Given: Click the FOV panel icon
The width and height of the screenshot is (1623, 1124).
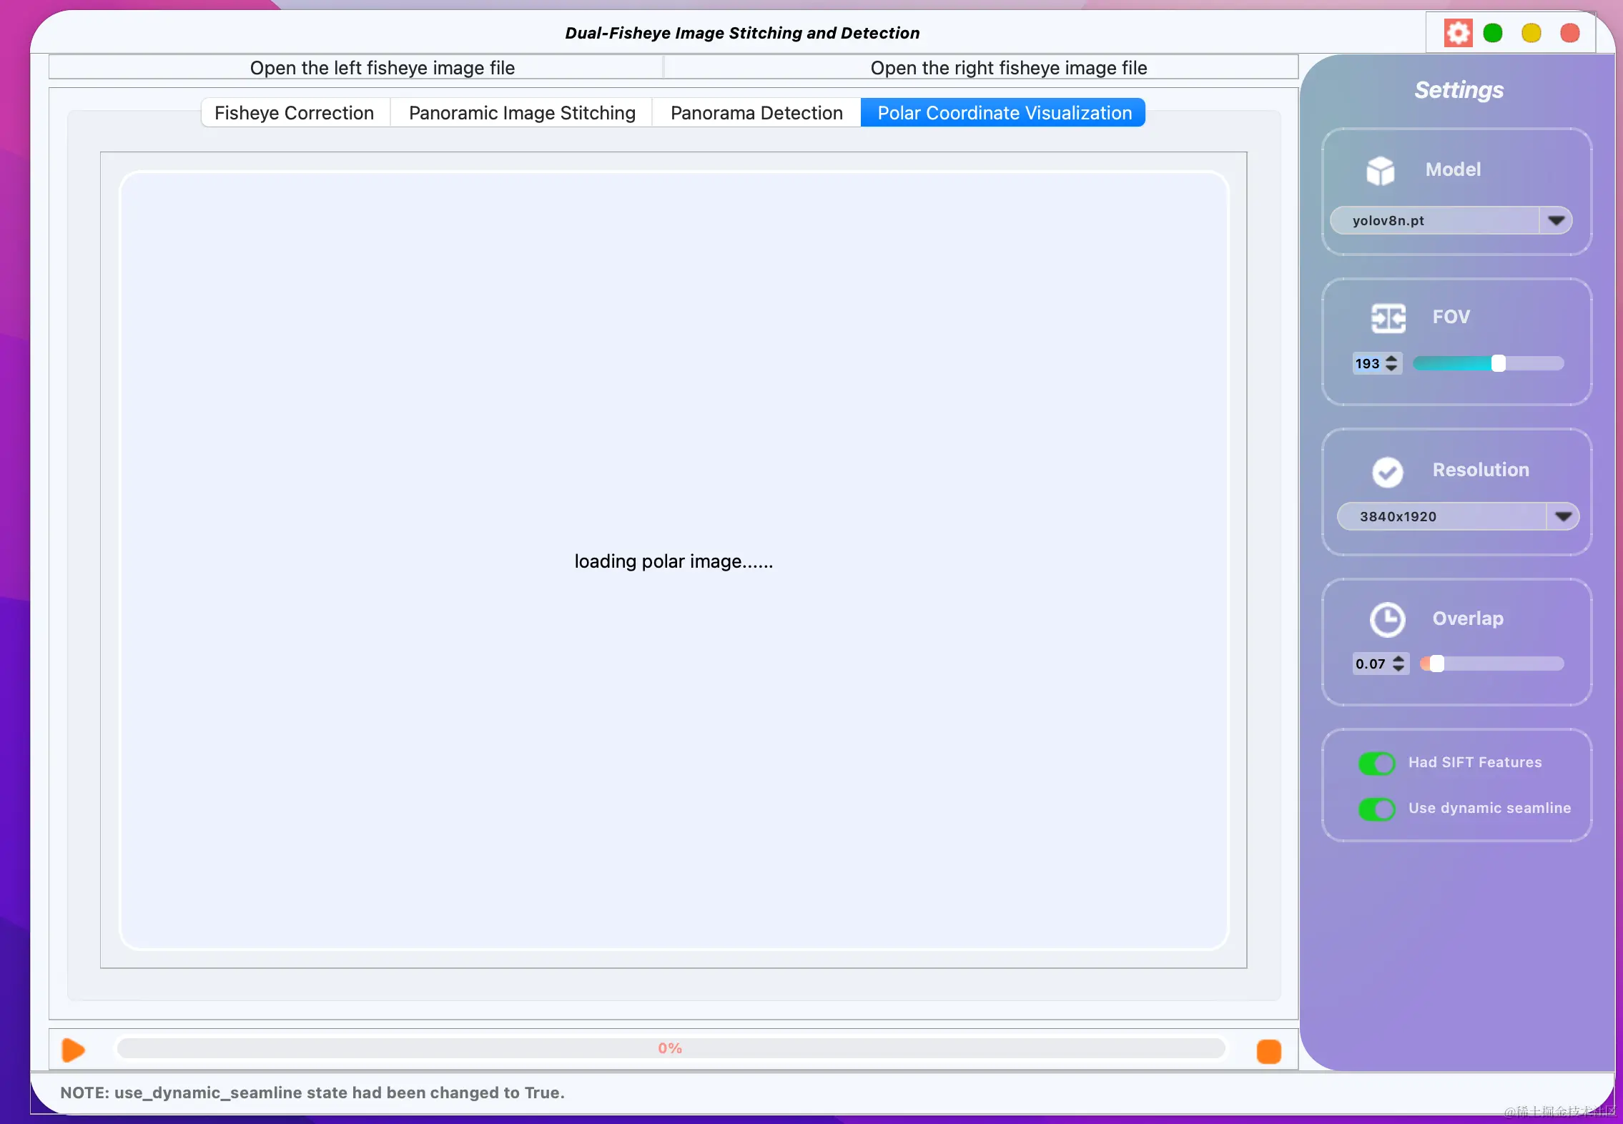Looking at the screenshot, I should click(1388, 317).
